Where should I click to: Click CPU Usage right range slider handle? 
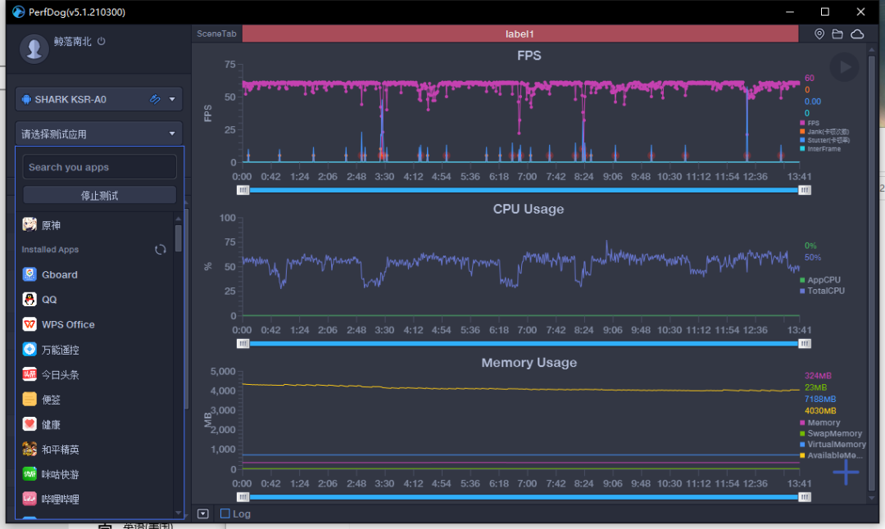805,343
